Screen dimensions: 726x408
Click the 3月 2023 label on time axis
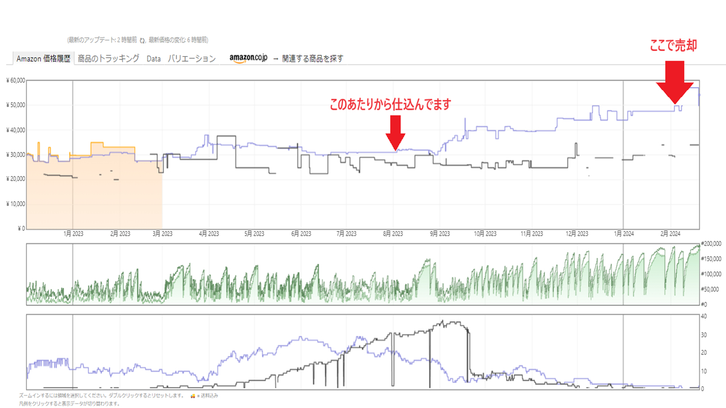(163, 233)
